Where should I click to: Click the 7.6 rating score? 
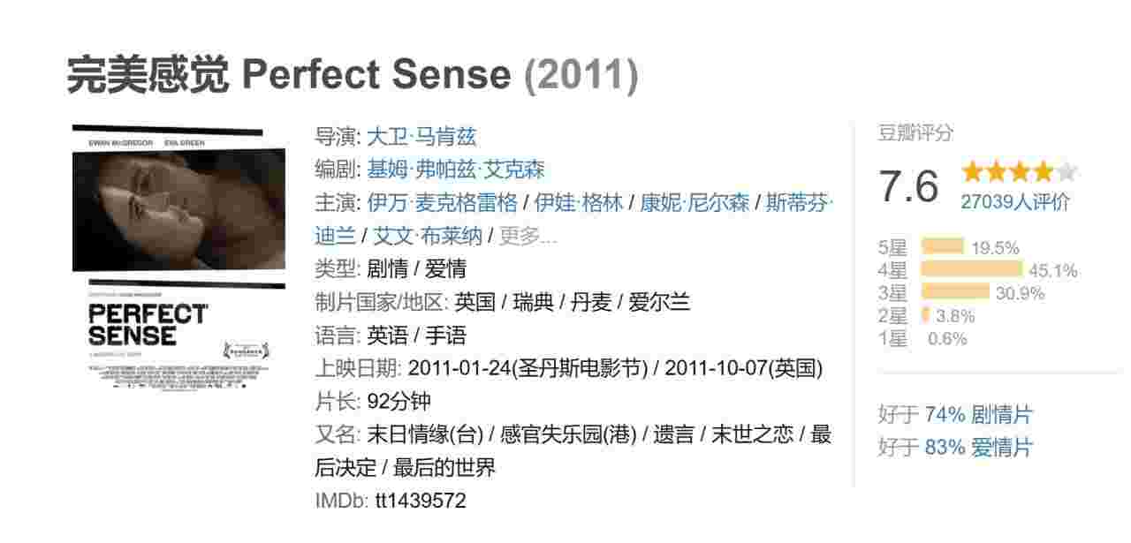908,187
